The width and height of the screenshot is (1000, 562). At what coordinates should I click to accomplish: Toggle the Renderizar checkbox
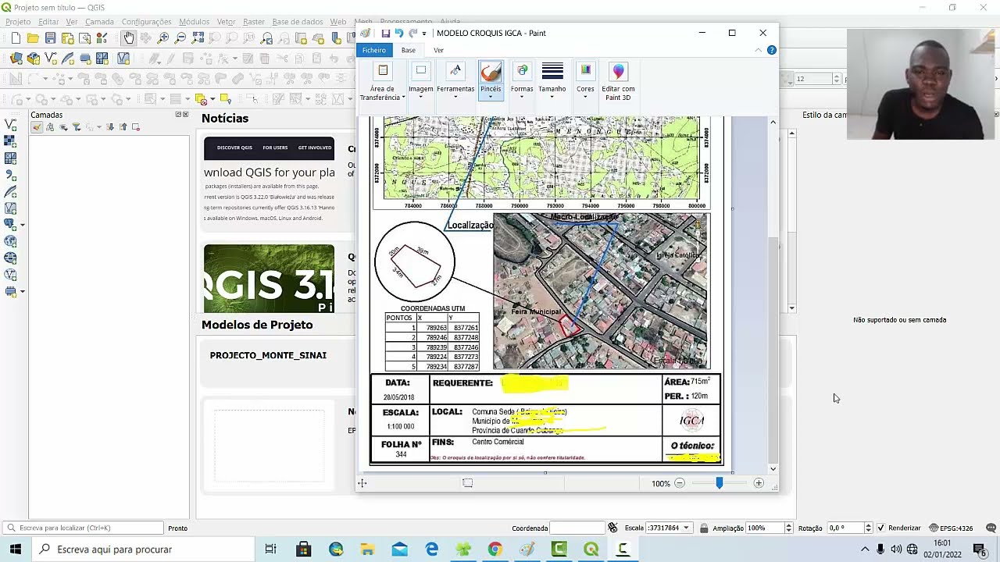click(881, 528)
